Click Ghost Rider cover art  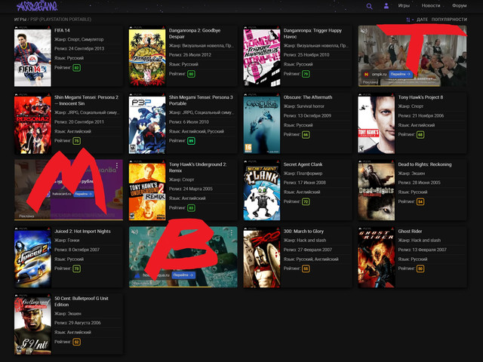(x=376, y=257)
